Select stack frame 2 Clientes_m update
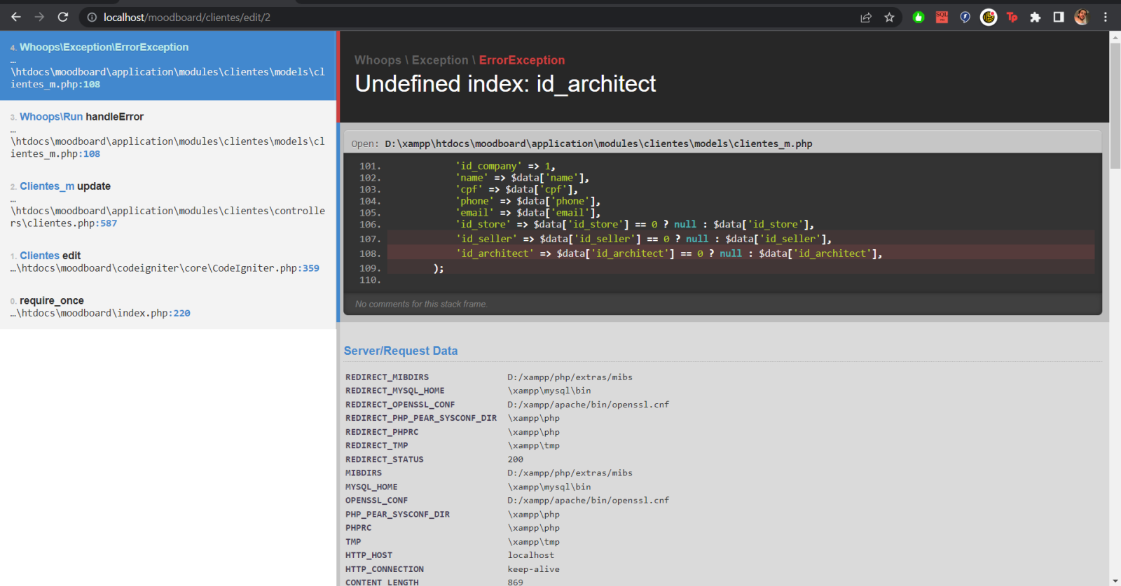 pos(168,204)
